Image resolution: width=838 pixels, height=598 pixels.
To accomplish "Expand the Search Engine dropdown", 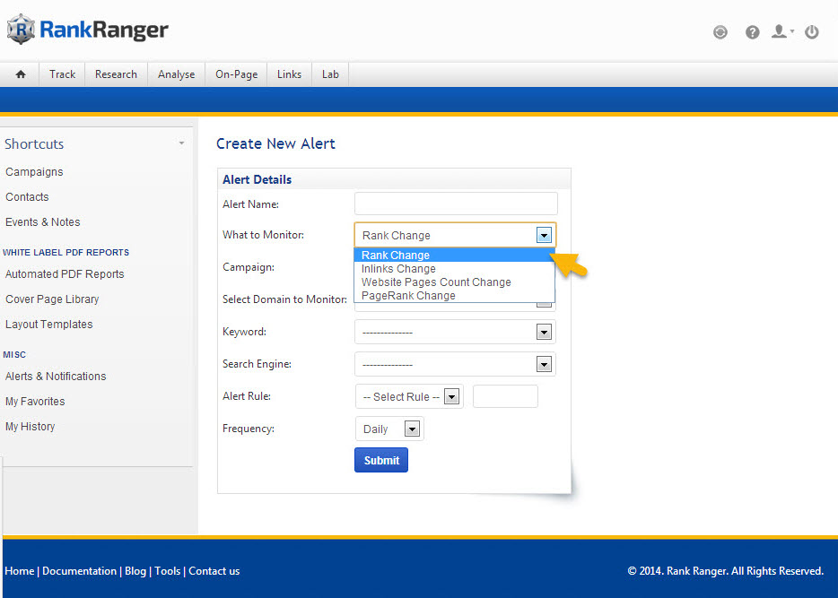I will point(455,364).
